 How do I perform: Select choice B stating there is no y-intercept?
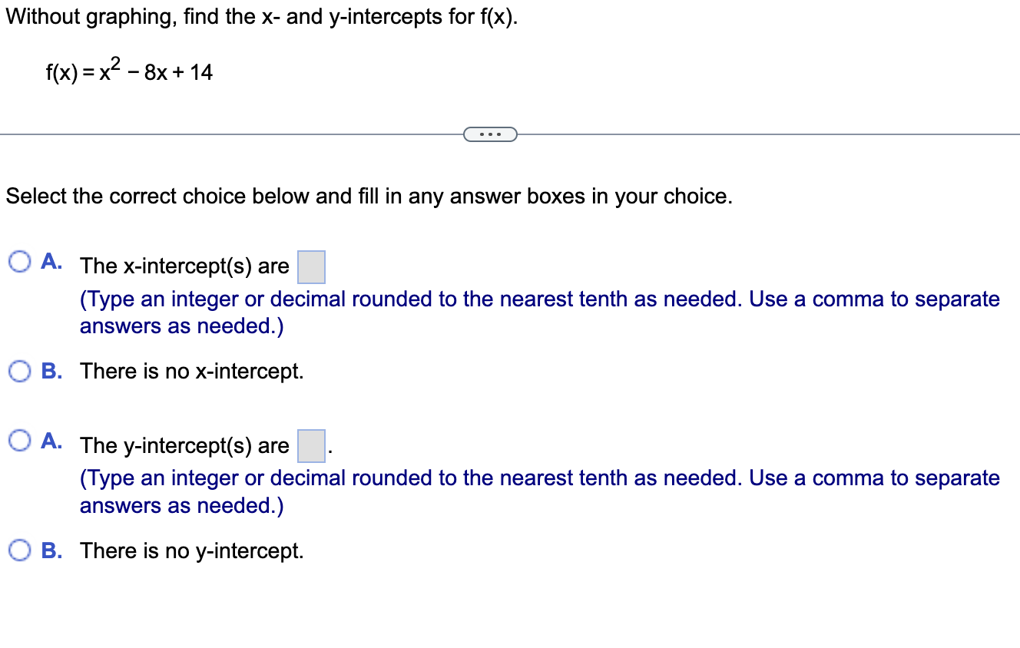coord(18,550)
